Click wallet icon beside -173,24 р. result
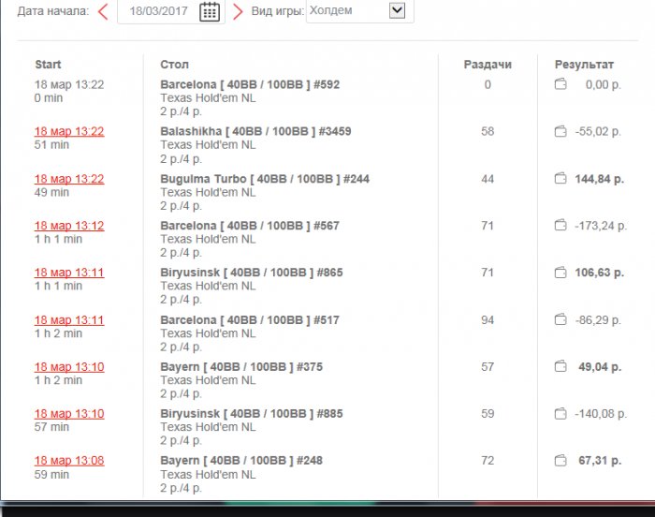 point(560,226)
